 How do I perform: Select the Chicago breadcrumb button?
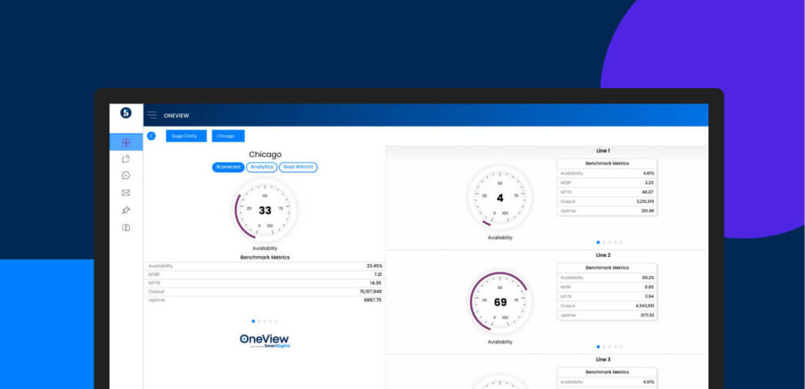coord(228,136)
